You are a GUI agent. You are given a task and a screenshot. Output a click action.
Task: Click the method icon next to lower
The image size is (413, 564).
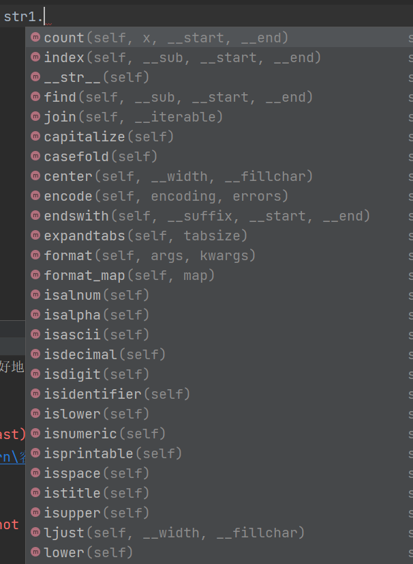[x=35, y=552]
